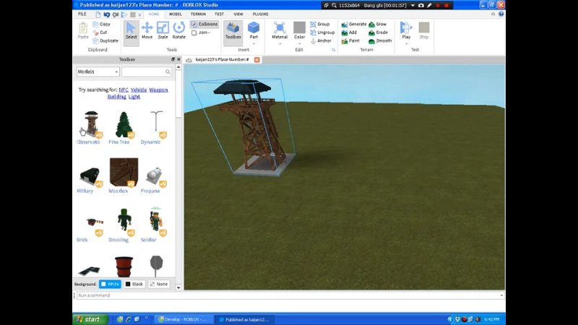Expand the Edit group launcher

[333, 50]
